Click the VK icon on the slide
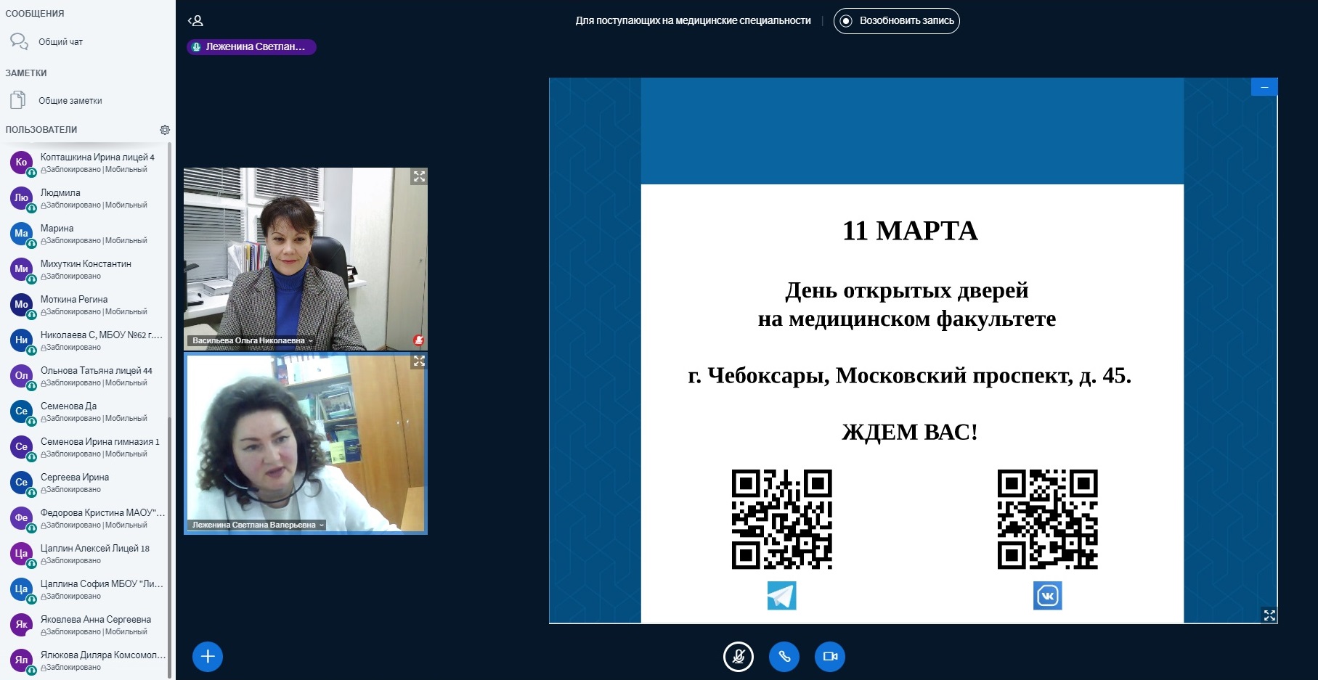Image resolution: width=1318 pixels, height=680 pixels. coord(1048,596)
